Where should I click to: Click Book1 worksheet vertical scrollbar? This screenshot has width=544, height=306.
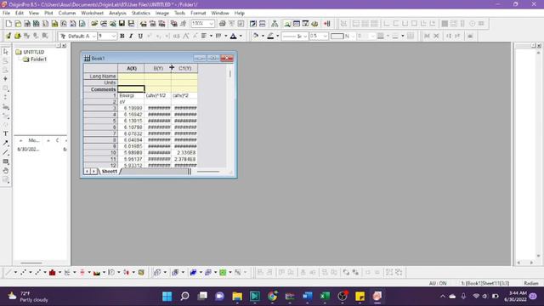coord(229,115)
